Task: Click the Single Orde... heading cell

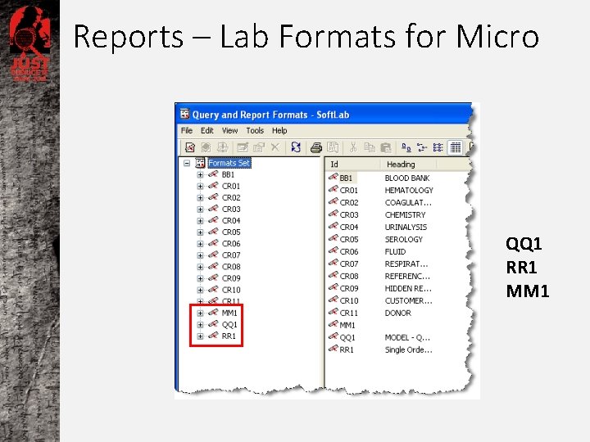Action: point(409,350)
